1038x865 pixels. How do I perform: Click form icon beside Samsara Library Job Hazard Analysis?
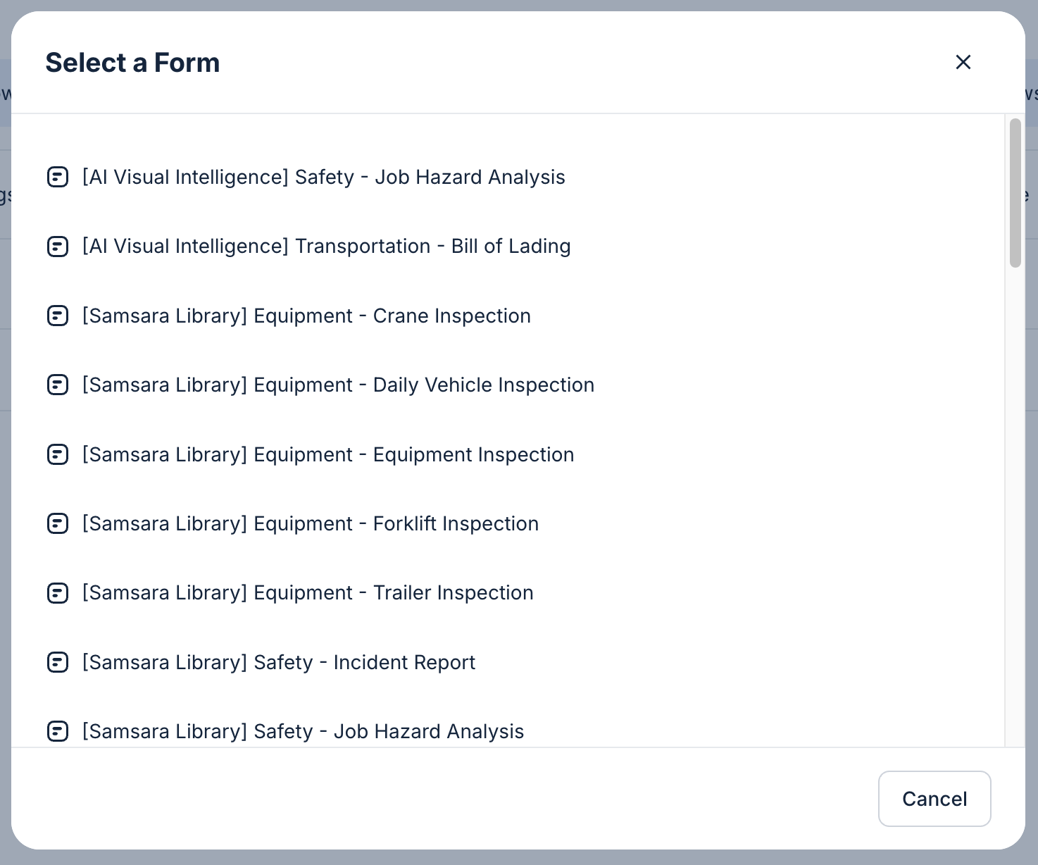(x=58, y=731)
